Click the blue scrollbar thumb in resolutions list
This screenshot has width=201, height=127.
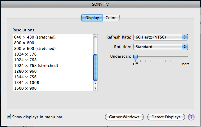click(95, 67)
